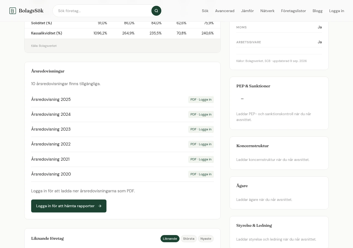The width and height of the screenshot is (353, 248).
Task: Click Logga in för att hämta rapporter
Action: 69,206
